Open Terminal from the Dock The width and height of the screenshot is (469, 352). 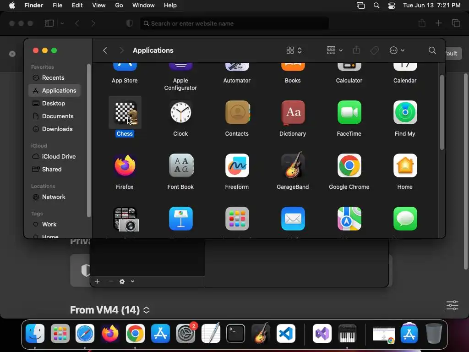[x=236, y=333]
